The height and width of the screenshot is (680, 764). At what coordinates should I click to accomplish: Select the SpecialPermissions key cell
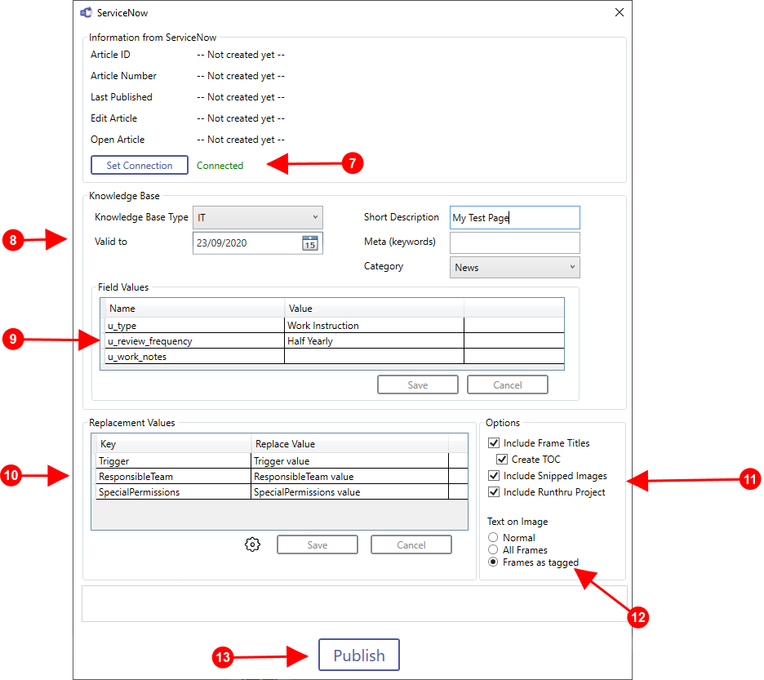[x=174, y=492]
